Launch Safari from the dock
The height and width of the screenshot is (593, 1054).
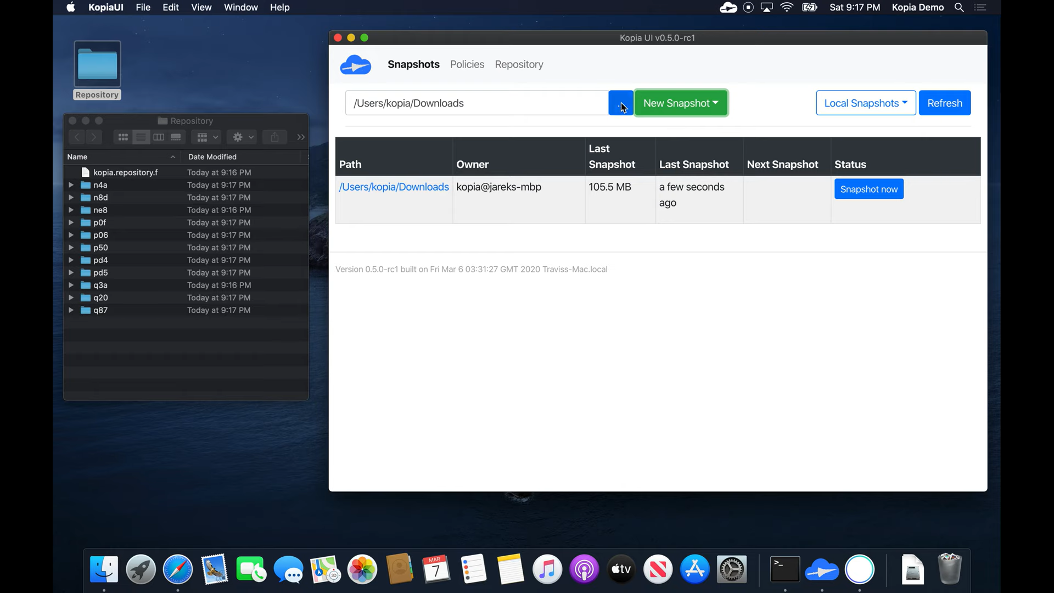click(x=177, y=569)
